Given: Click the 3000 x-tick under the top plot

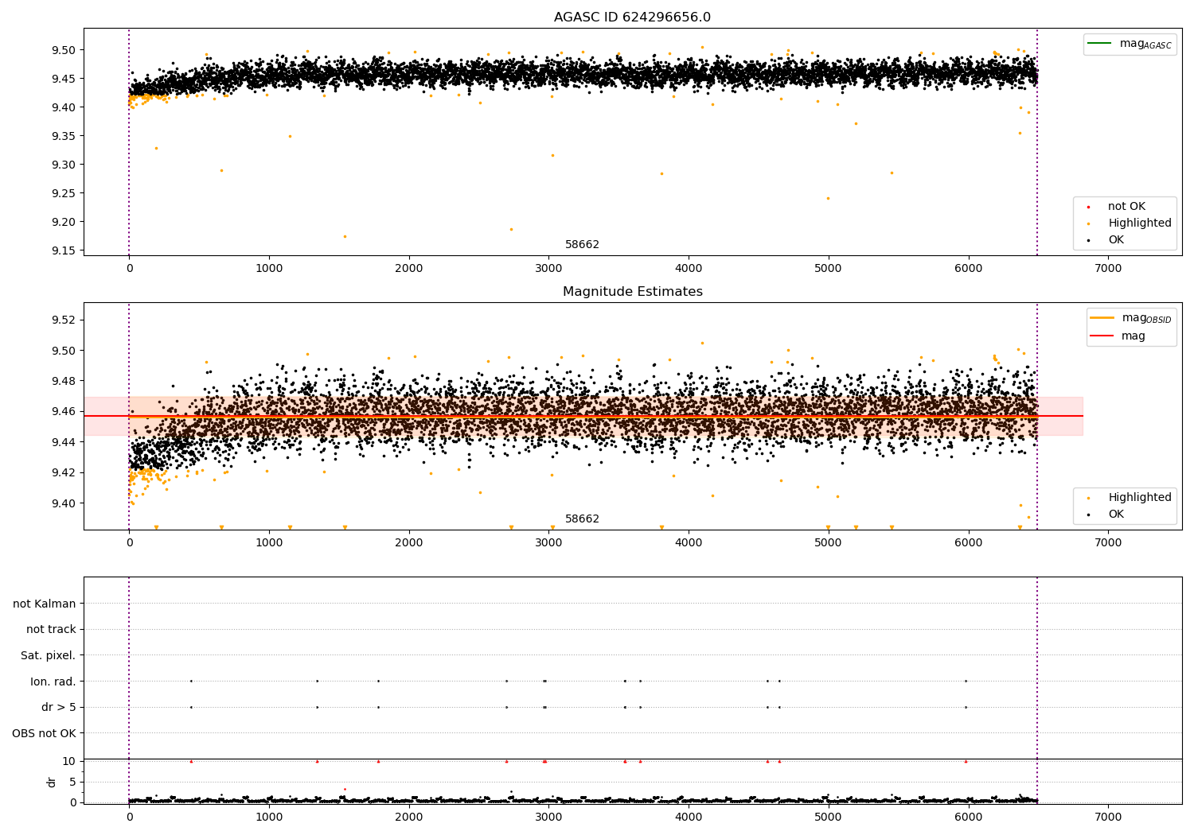Looking at the screenshot, I should (x=548, y=269).
